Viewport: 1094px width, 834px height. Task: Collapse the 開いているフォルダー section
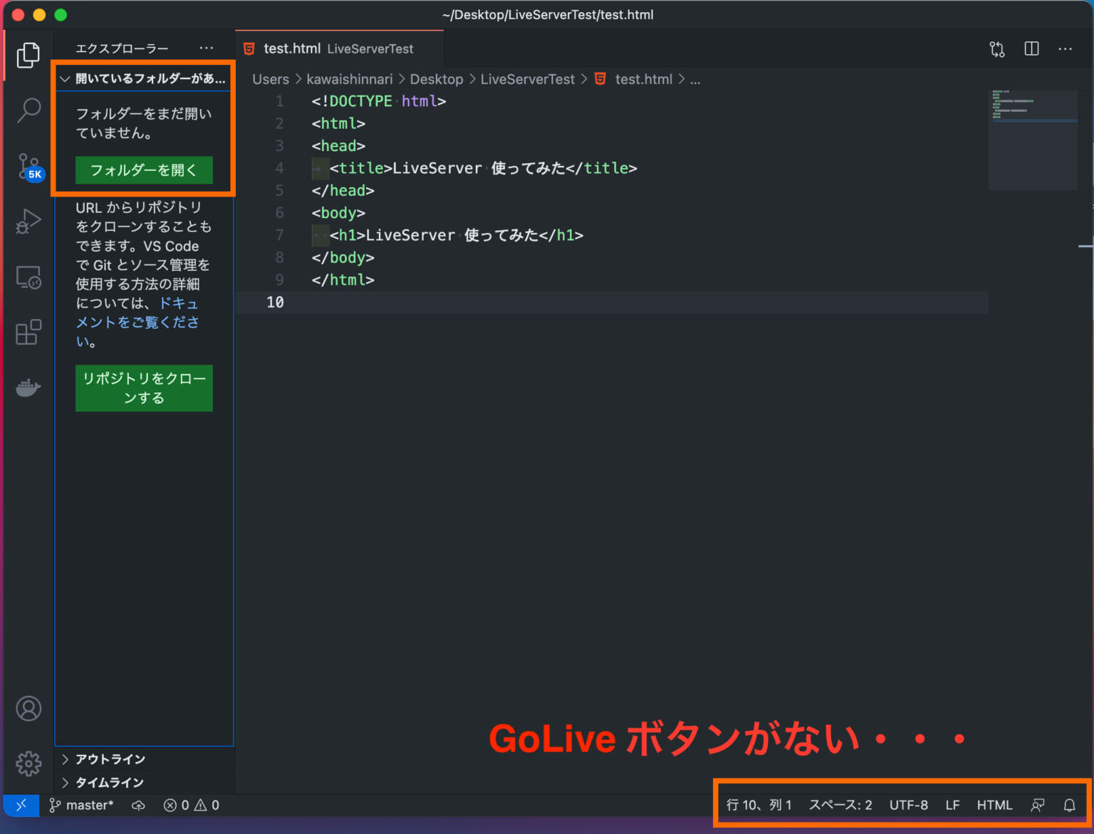[65, 79]
